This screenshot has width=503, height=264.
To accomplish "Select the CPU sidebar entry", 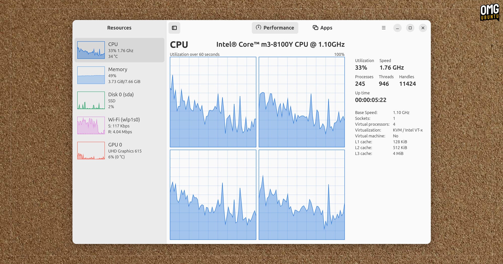I will 119,50.
